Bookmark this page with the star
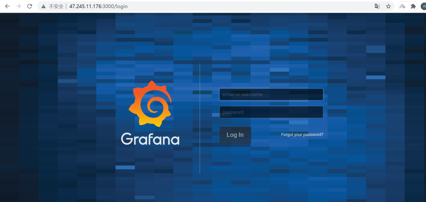This screenshot has height=202, width=426. pos(388,6)
